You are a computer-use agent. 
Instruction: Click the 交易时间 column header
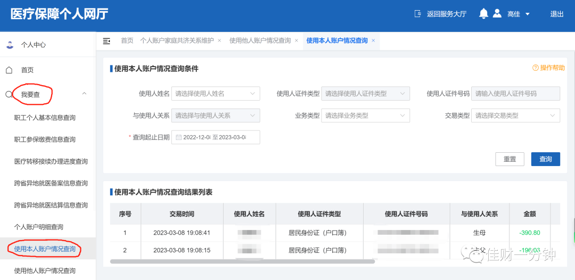tap(182, 214)
